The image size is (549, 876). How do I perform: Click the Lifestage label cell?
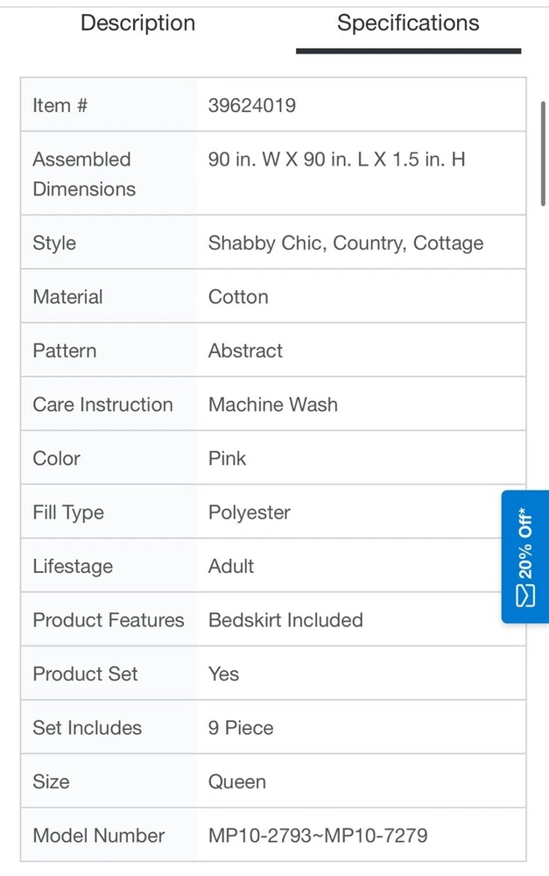tap(73, 567)
